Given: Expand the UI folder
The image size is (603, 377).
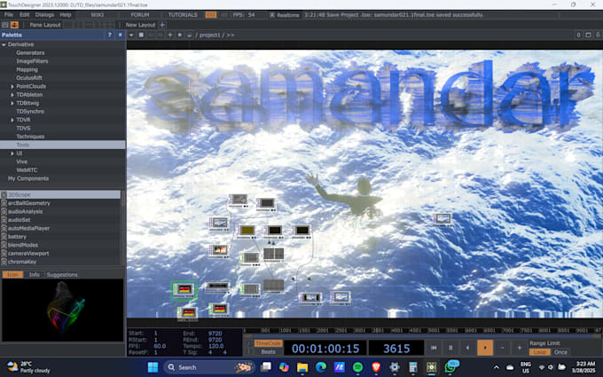Looking at the screenshot, I should [12, 153].
